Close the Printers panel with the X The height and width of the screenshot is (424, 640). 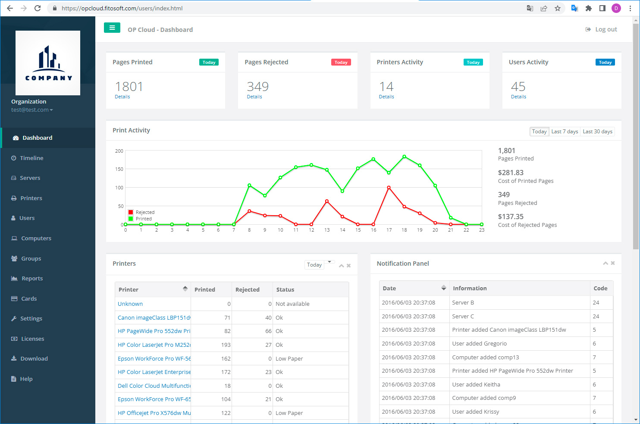point(349,266)
